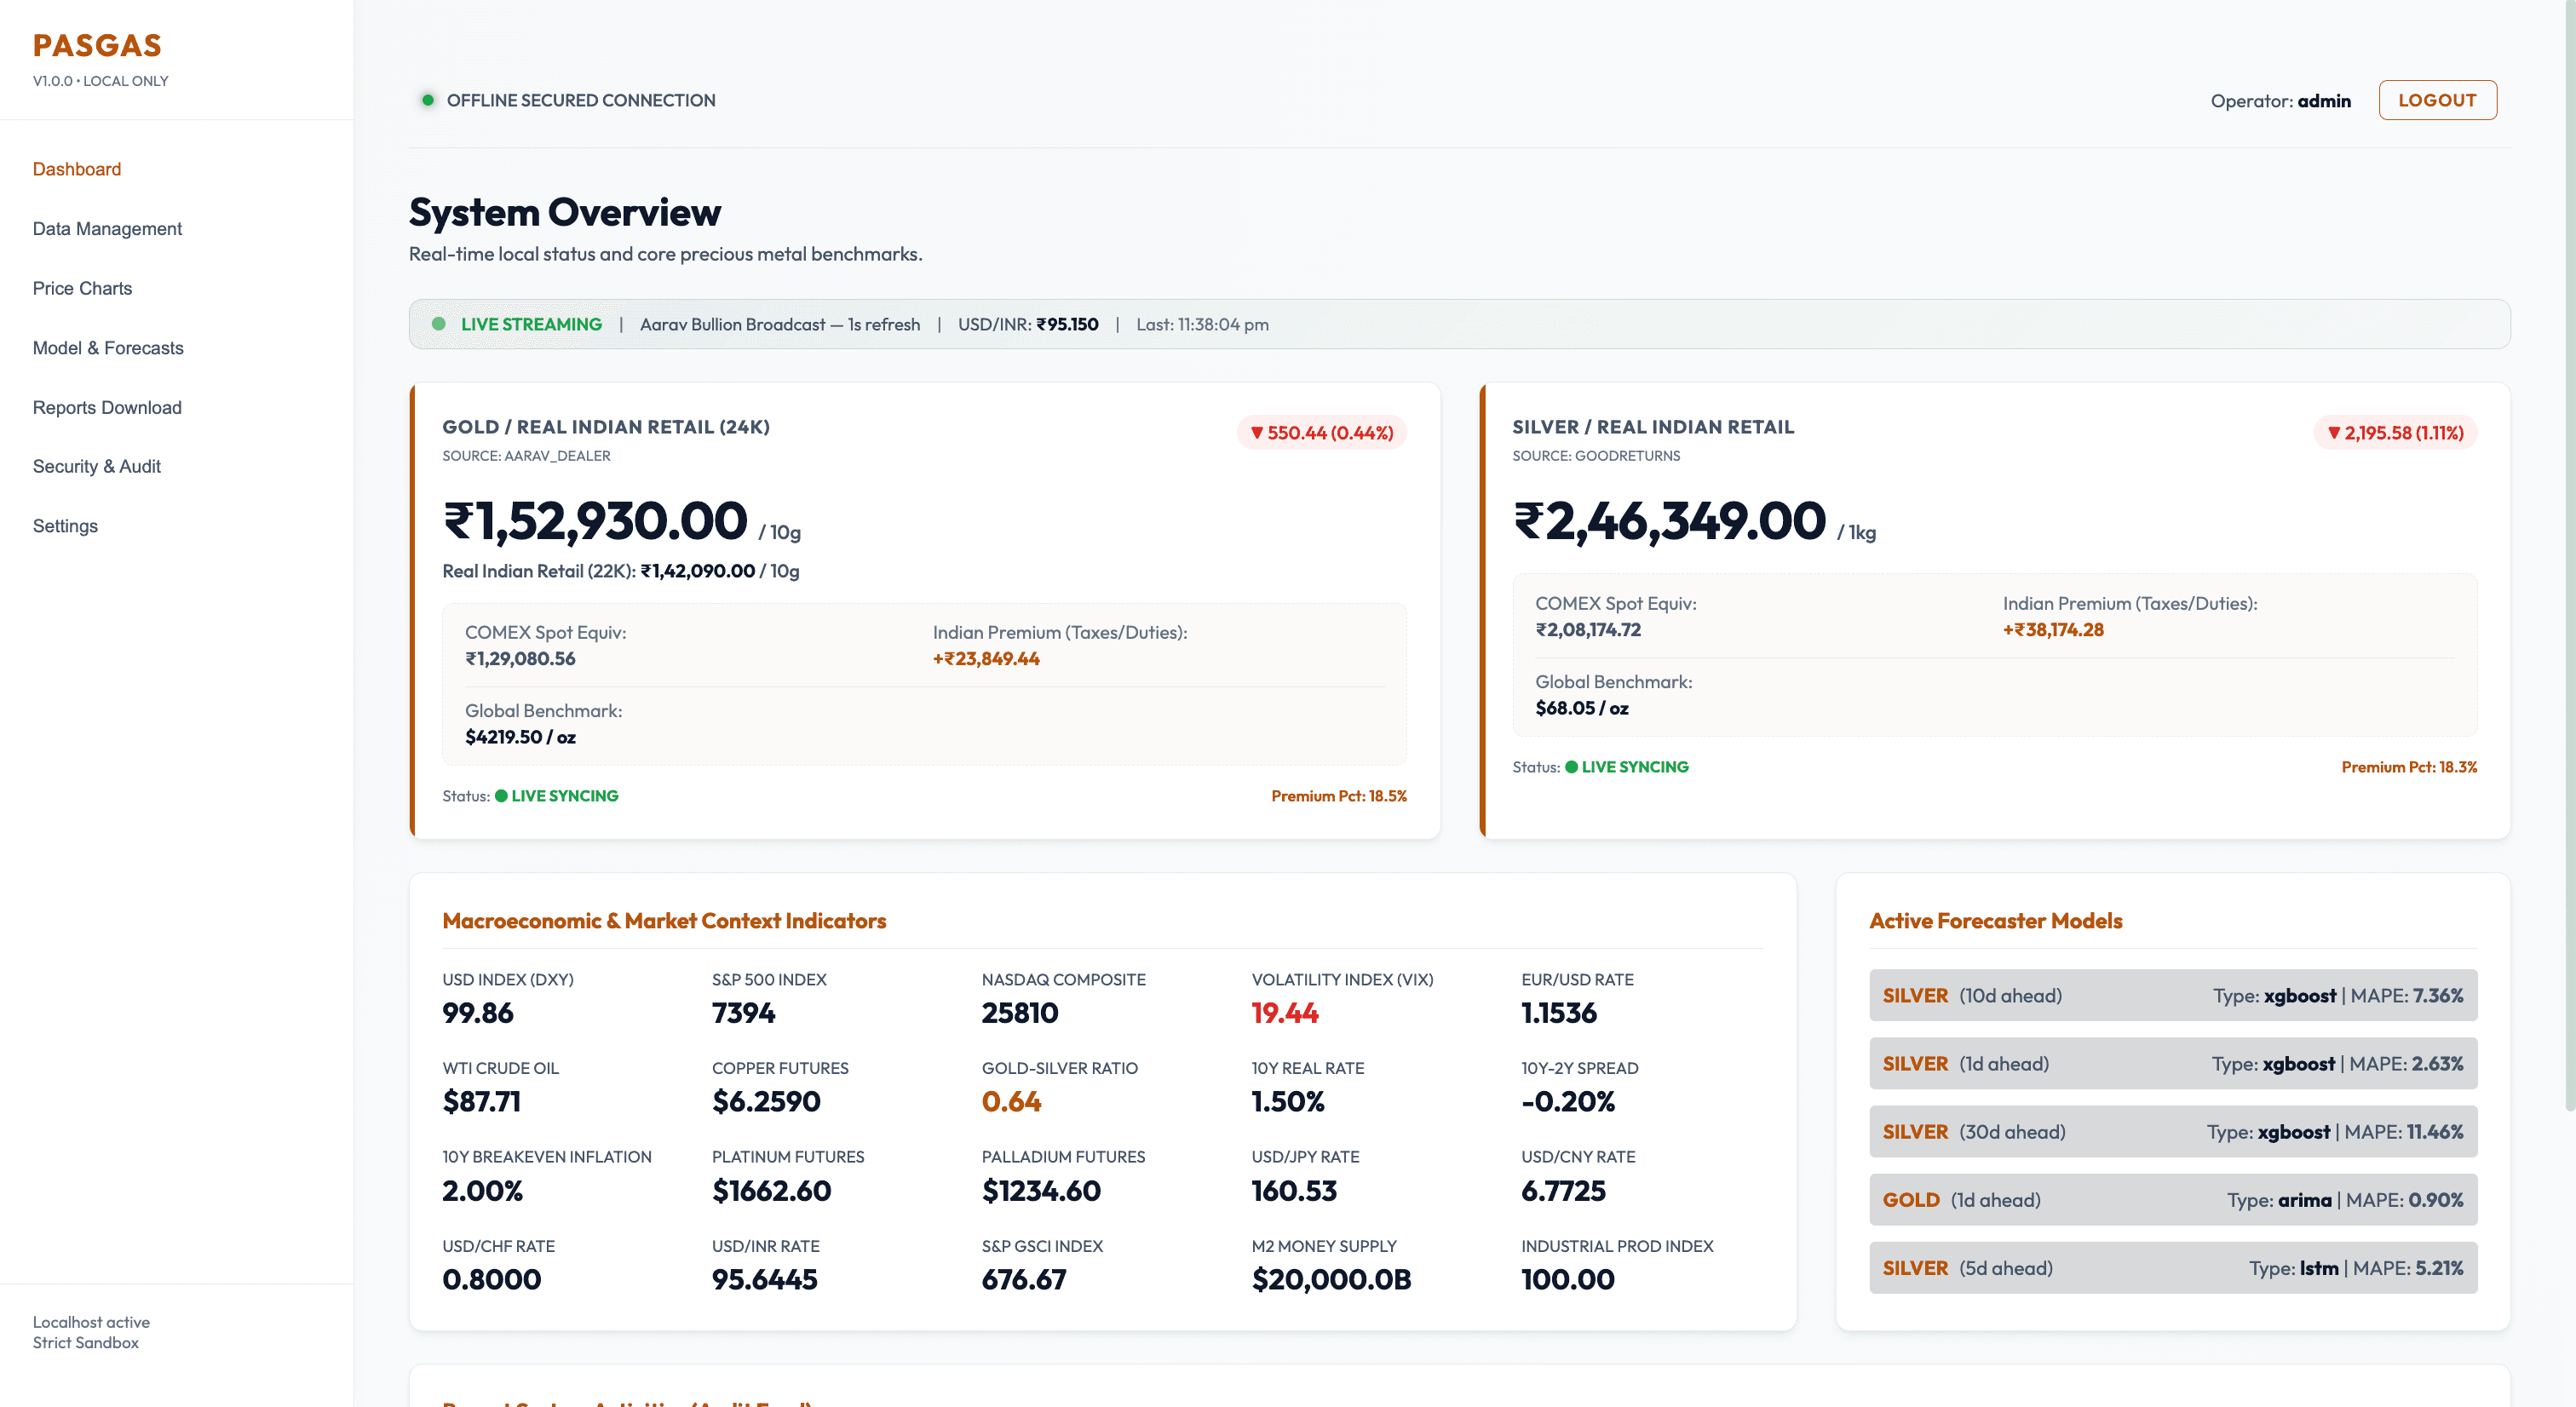Click 10Y Breakeven Inflation value 2.00%
Viewport: 2576px width, 1407px height.
(483, 1191)
